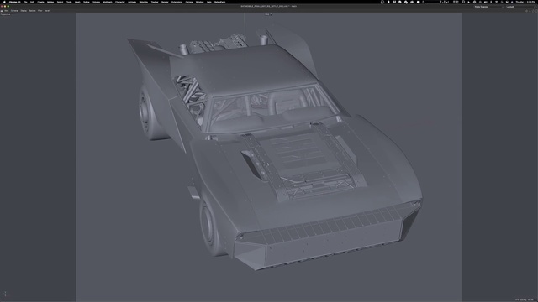Image resolution: width=538 pixels, height=302 pixels.
Task: Open the Tools menu
Action: (x=69, y=2)
